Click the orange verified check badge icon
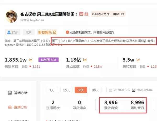The width and height of the screenshot is (157, 121). click(68, 32)
